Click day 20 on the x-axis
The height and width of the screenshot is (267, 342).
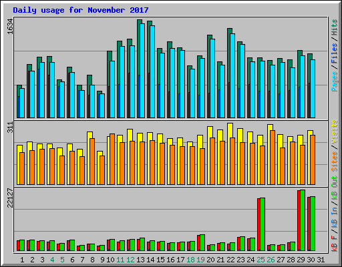point(210,260)
